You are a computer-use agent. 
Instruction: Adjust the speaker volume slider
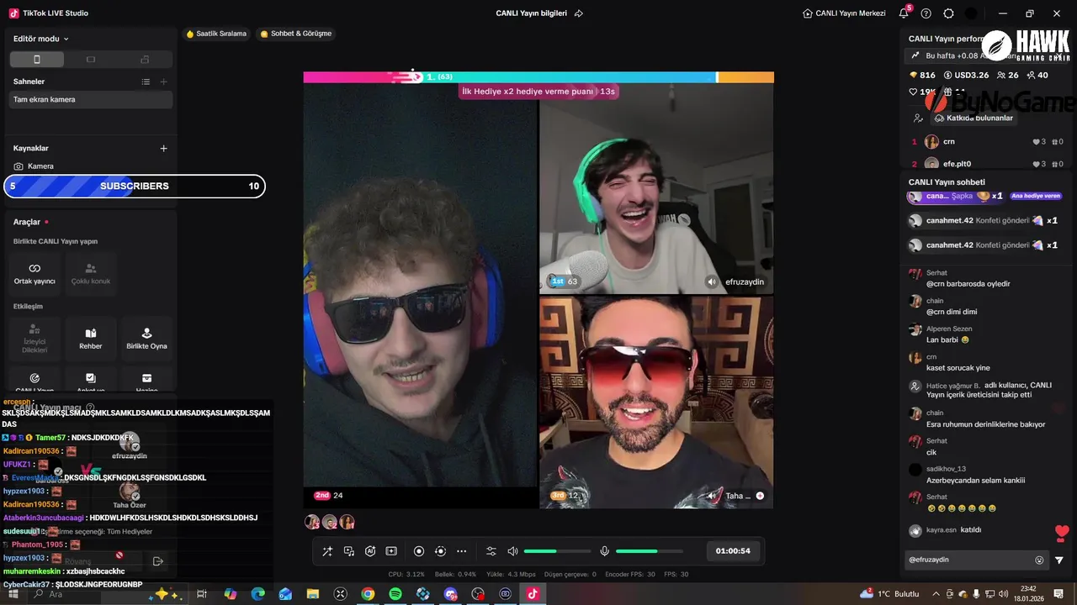tap(556, 551)
